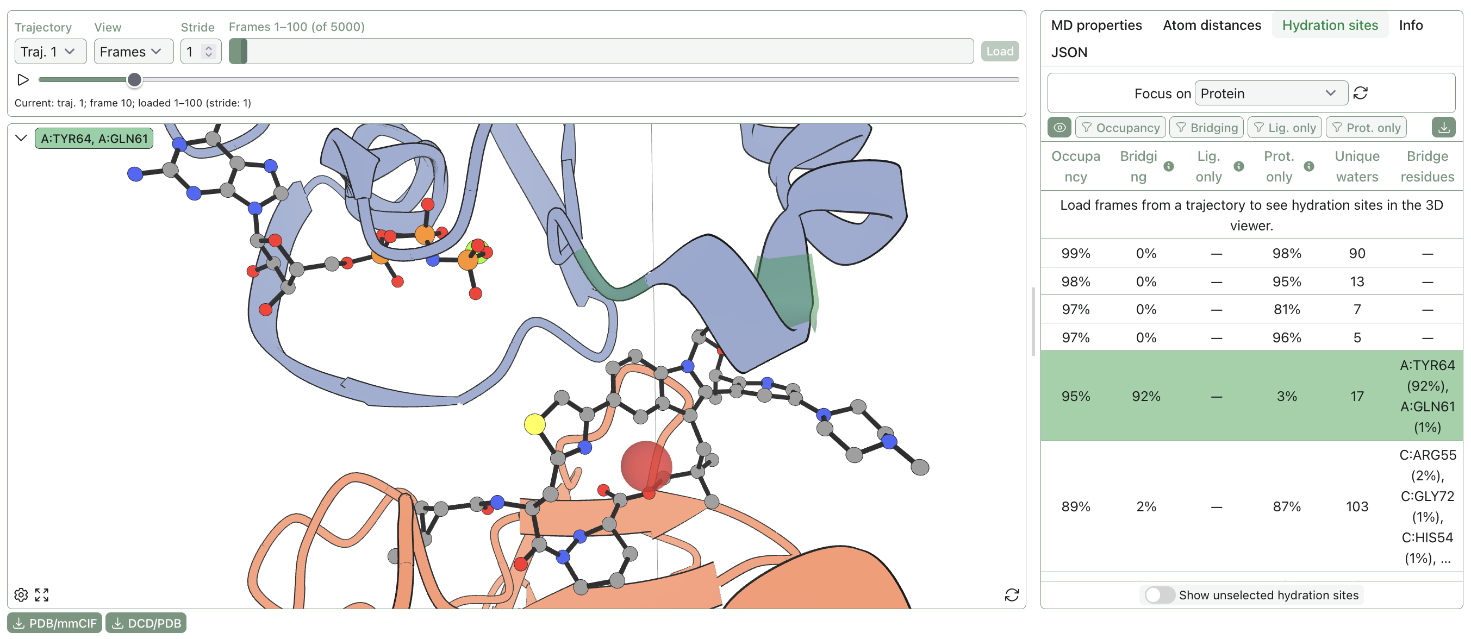Open viewer settings gear icon
Image resolution: width=1471 pixels, height=639 pixels.
click(21, 595)
